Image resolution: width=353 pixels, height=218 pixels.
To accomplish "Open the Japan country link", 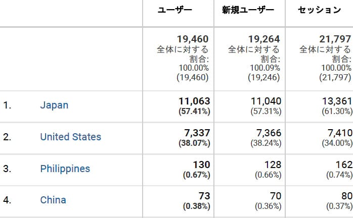I will 54,105.
